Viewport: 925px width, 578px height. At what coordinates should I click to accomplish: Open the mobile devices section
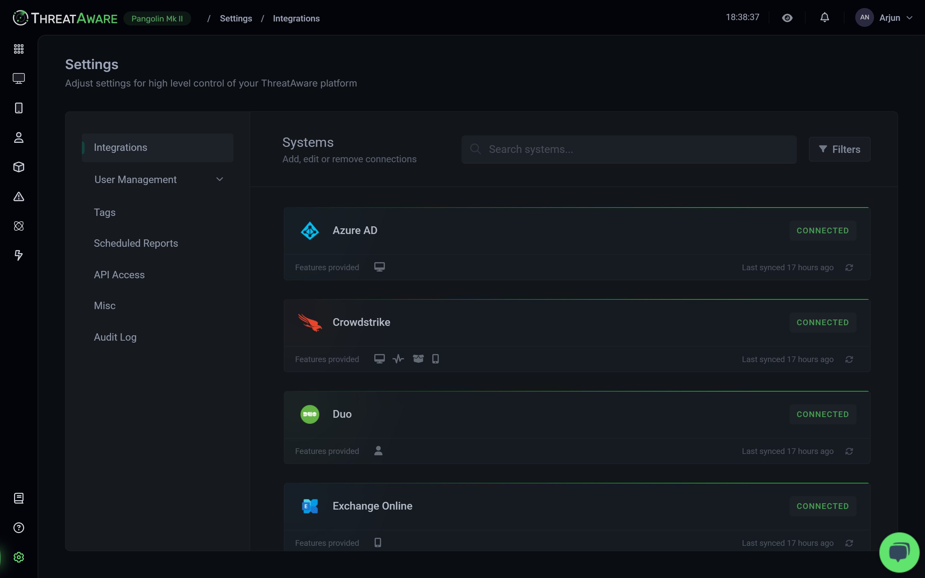tap(18, 108)
